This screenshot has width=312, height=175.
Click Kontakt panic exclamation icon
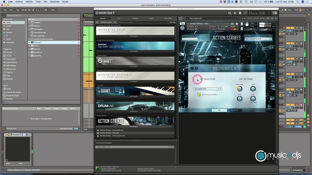coord(269,13)
